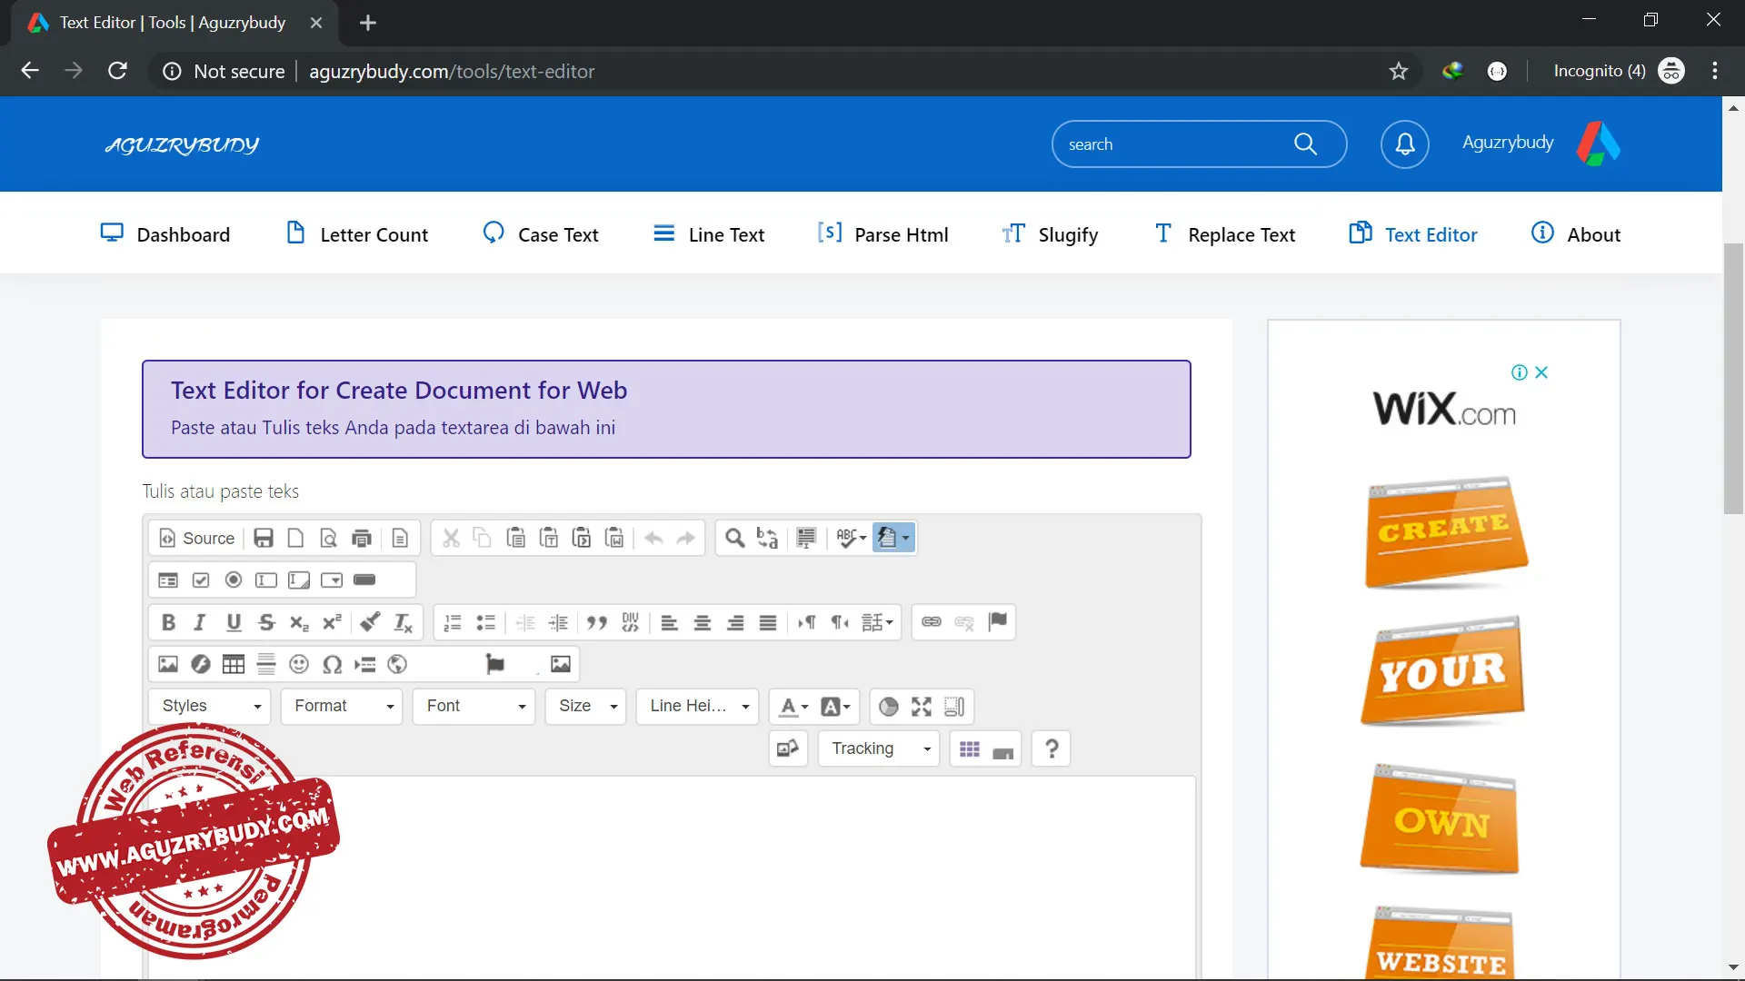Click Create Div Container icon
This screenshot has height=981, width=1745.
click(630, 622)
